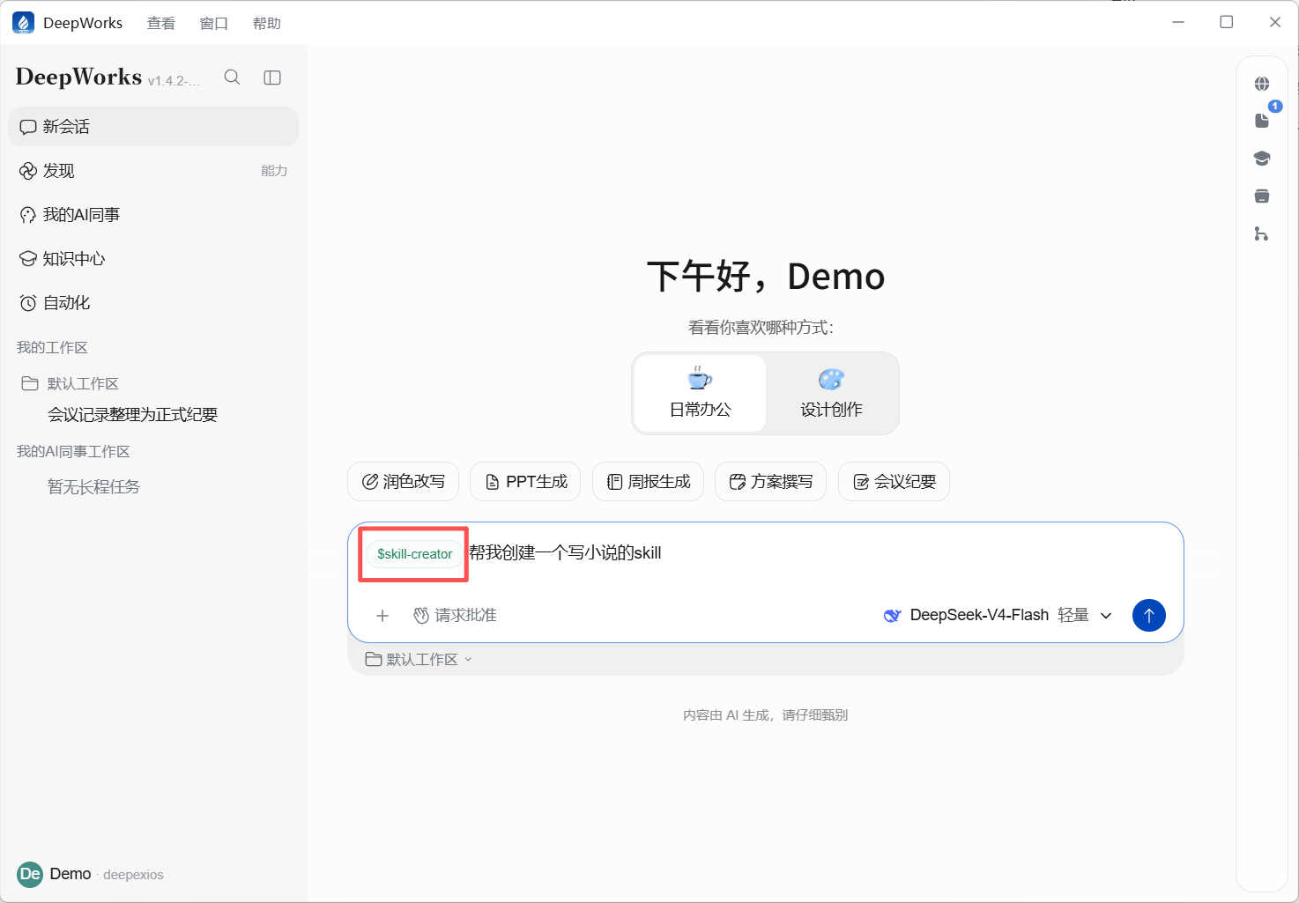Click the search magnifier icon in sidebar
Viewport: 1299px width, 903px height.
(232, 78)
